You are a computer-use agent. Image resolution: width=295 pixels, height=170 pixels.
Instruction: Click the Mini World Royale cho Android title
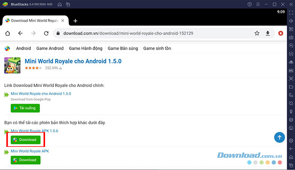(73, 61)
